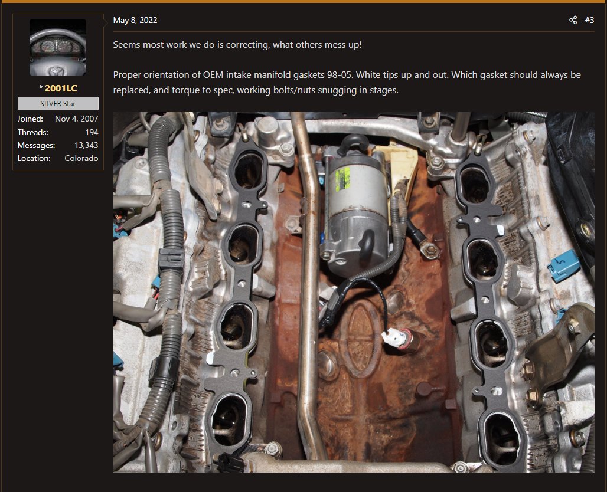This screenshot has width=607, height=492.
Task: Open the #3 post permalink
Action: [589, 20]
